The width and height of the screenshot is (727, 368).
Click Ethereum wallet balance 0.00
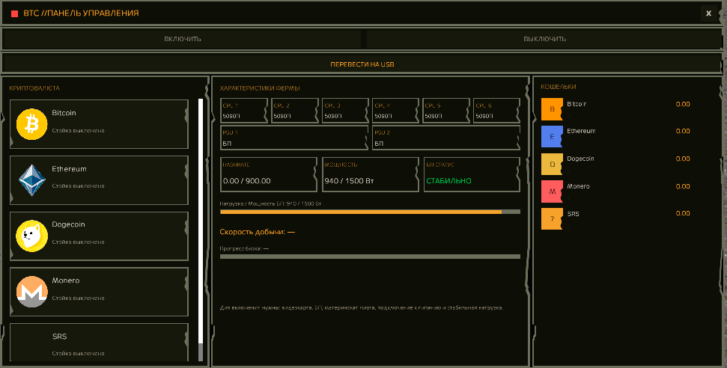point(683,131)
